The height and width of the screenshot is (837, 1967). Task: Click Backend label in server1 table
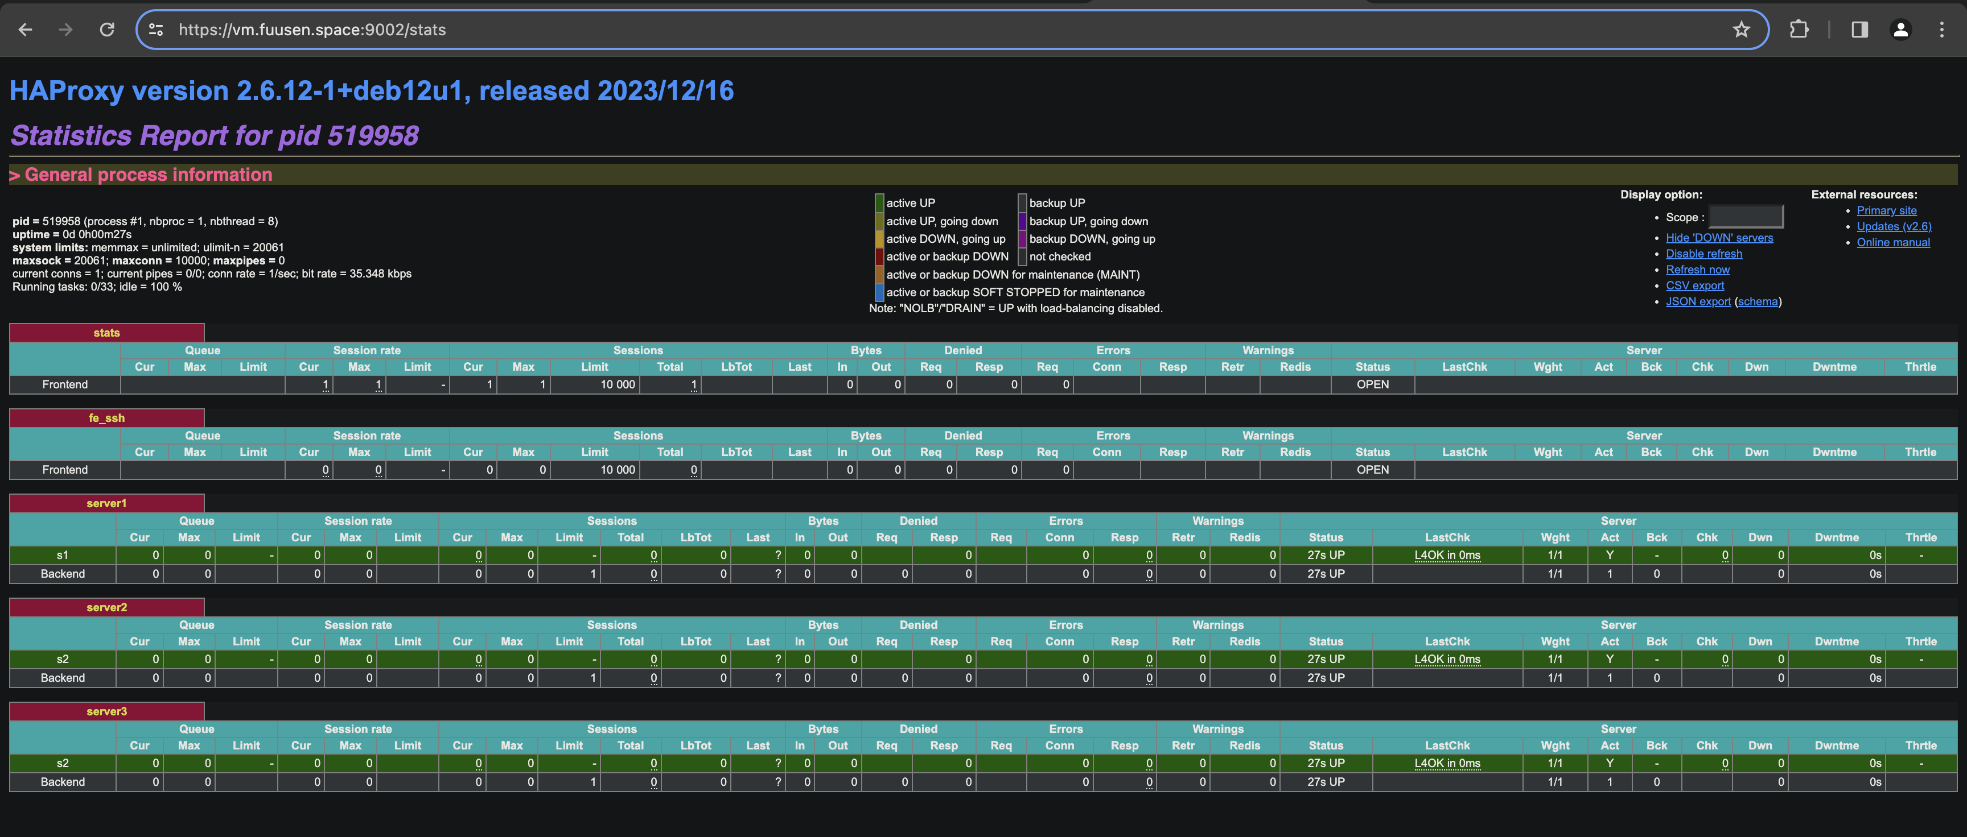pyautogui.click(x=63, y=574)
